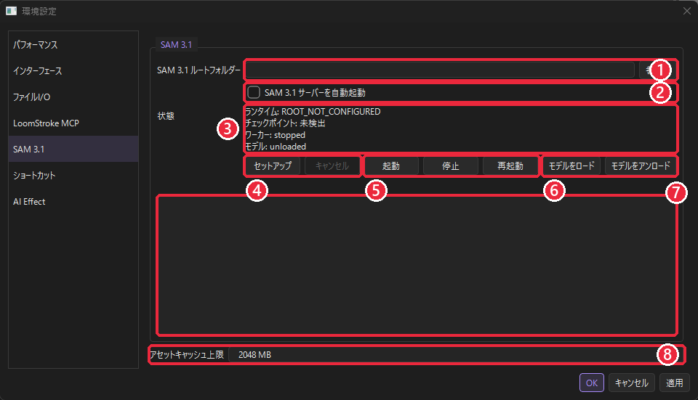Click the セットアップ button
Screen dimensions: 698x400
pos(273,166)
